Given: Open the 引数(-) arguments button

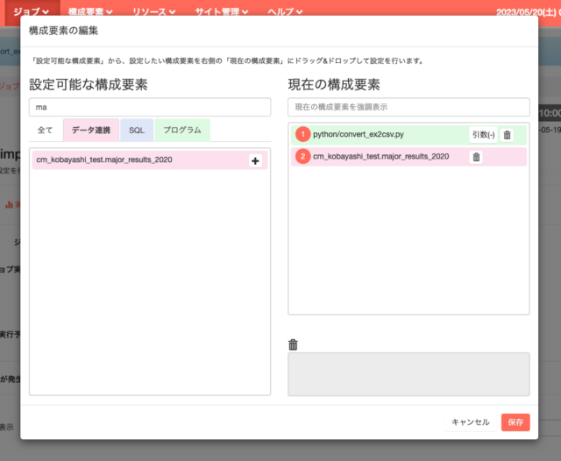Looking at the screenshot, I should (483, 135).
